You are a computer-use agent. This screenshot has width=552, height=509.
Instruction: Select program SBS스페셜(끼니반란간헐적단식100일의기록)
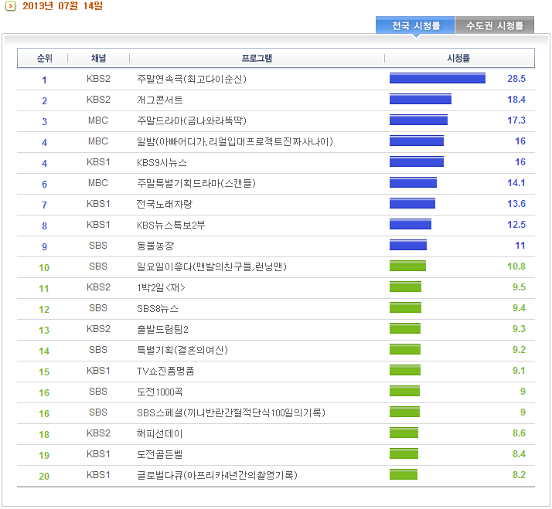(x=231, y=412)
